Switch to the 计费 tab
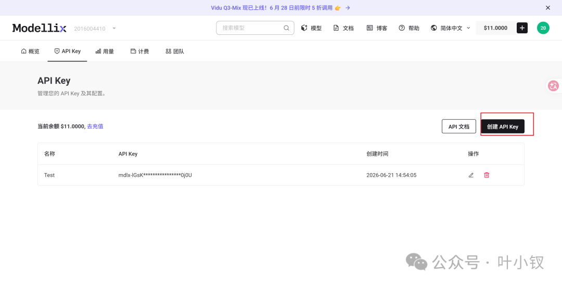This screenshot has width=562, height=285. [140, 51]
